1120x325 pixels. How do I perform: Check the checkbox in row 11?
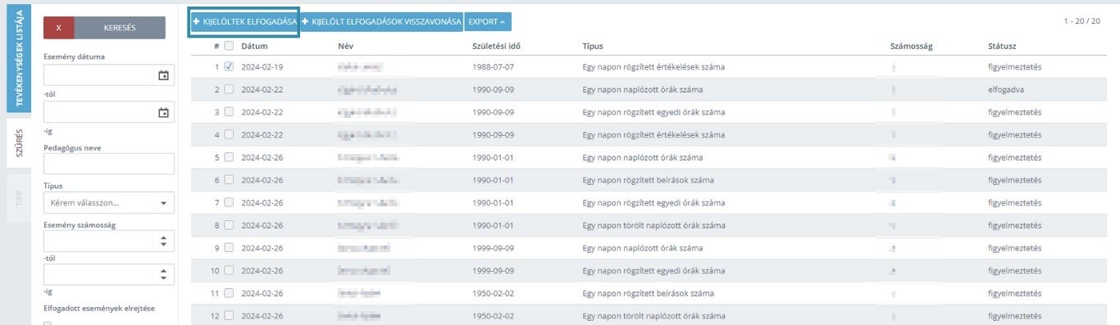coord(229,292)
